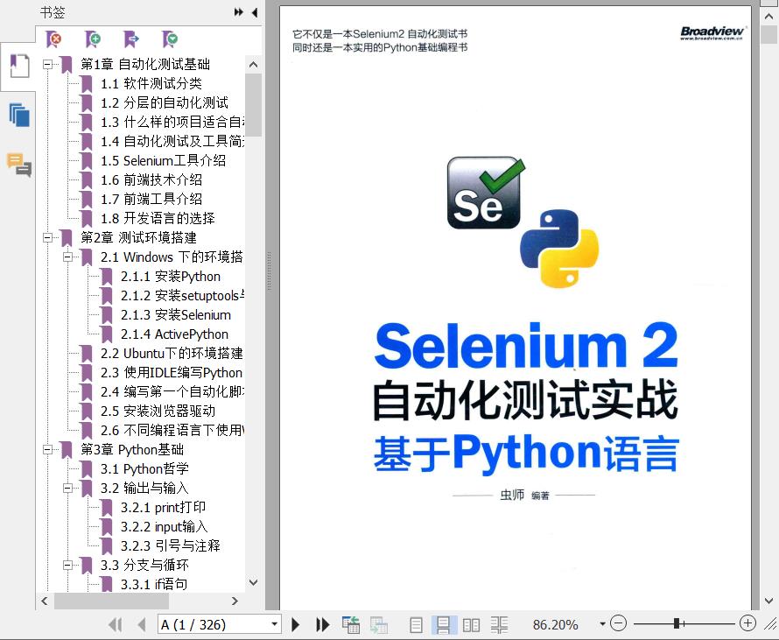Click the Selenium 2 cover page title
779x640 pixels.
coord(526,347)
